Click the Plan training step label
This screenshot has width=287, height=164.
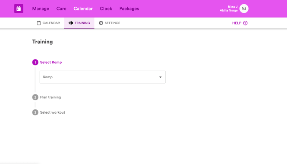(50, 97)
